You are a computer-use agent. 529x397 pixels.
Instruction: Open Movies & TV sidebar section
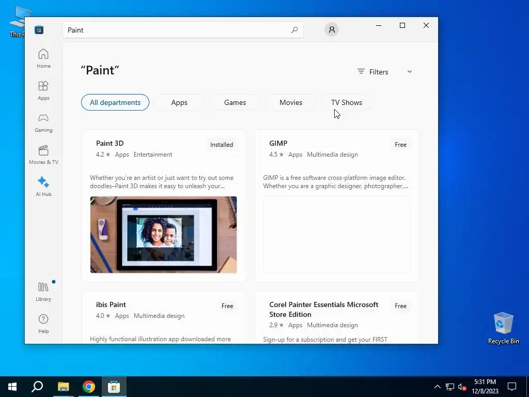43,155
